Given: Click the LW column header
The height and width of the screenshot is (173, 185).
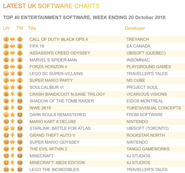Looking at the screenshot, I should 6,28.
